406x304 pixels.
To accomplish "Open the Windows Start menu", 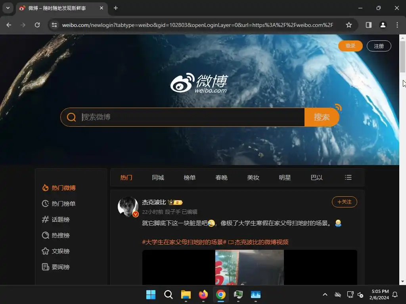I will pos(151,294).
